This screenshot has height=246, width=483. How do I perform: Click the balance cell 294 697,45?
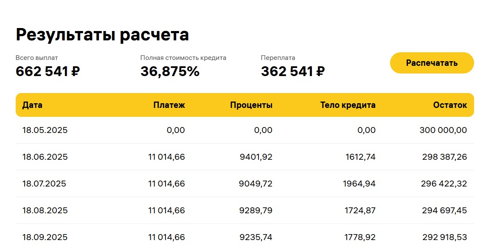444,211
